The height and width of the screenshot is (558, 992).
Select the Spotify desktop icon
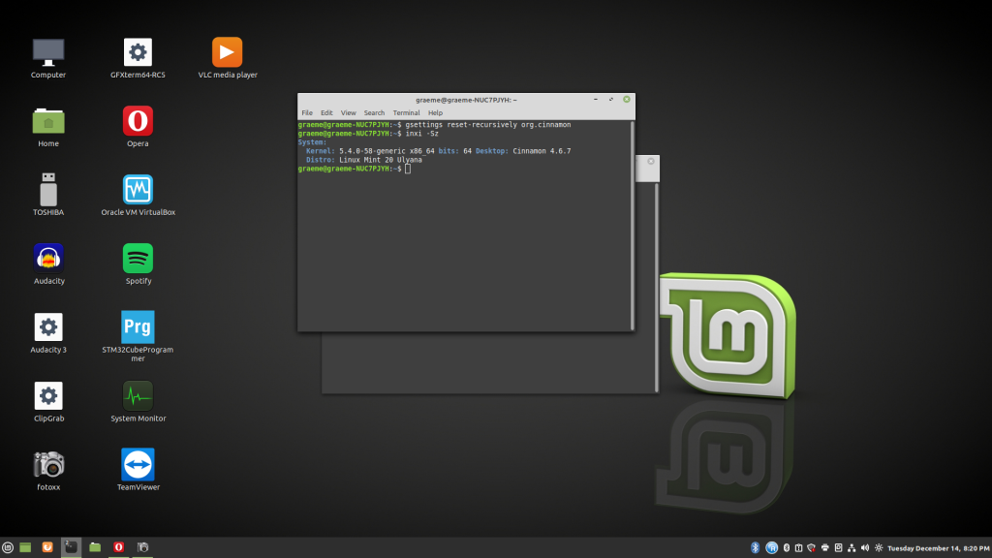pos(138,259)
